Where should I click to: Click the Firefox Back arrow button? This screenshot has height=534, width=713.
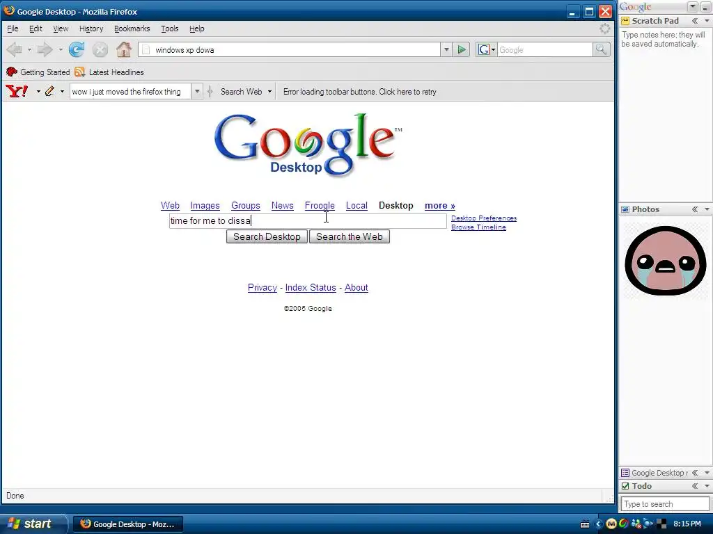pos(15,49)
